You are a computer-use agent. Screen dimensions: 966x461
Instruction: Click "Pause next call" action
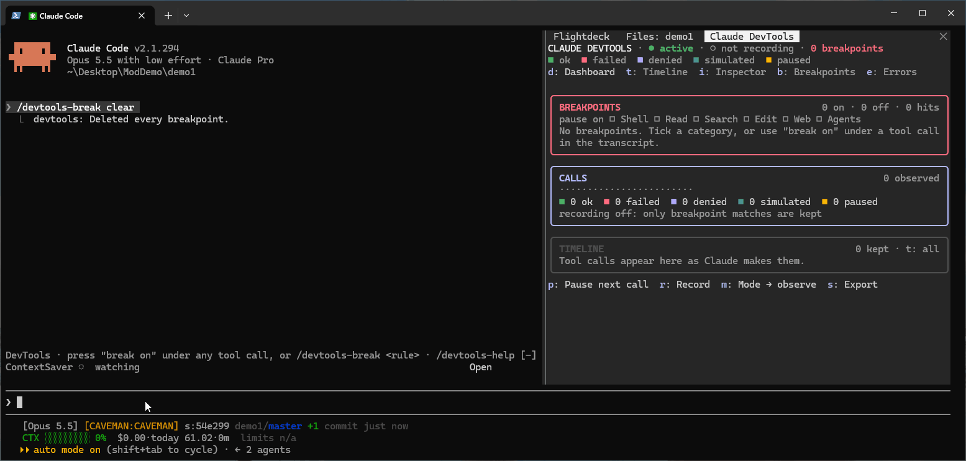(598, 285)
